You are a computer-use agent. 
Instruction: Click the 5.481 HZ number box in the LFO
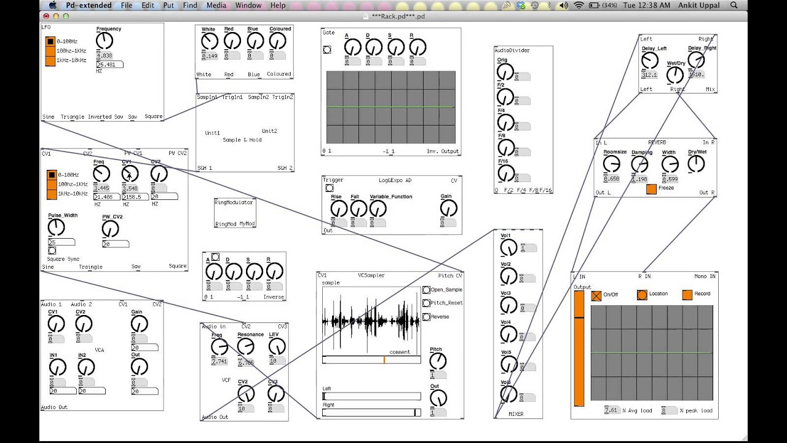click(x=109, y=64)
